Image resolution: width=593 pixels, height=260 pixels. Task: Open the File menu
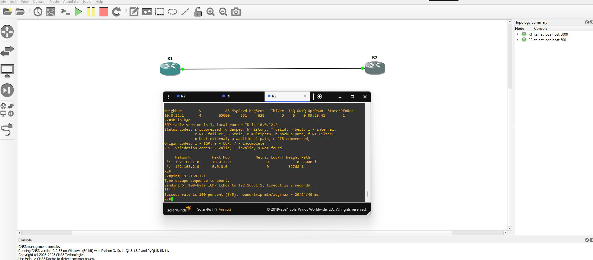click(3, 2)
